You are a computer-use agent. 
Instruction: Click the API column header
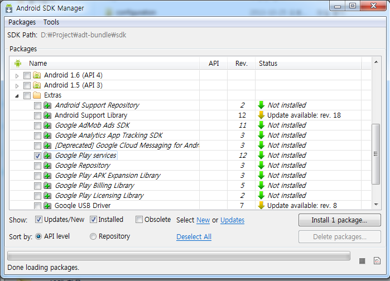pos(214,64)
